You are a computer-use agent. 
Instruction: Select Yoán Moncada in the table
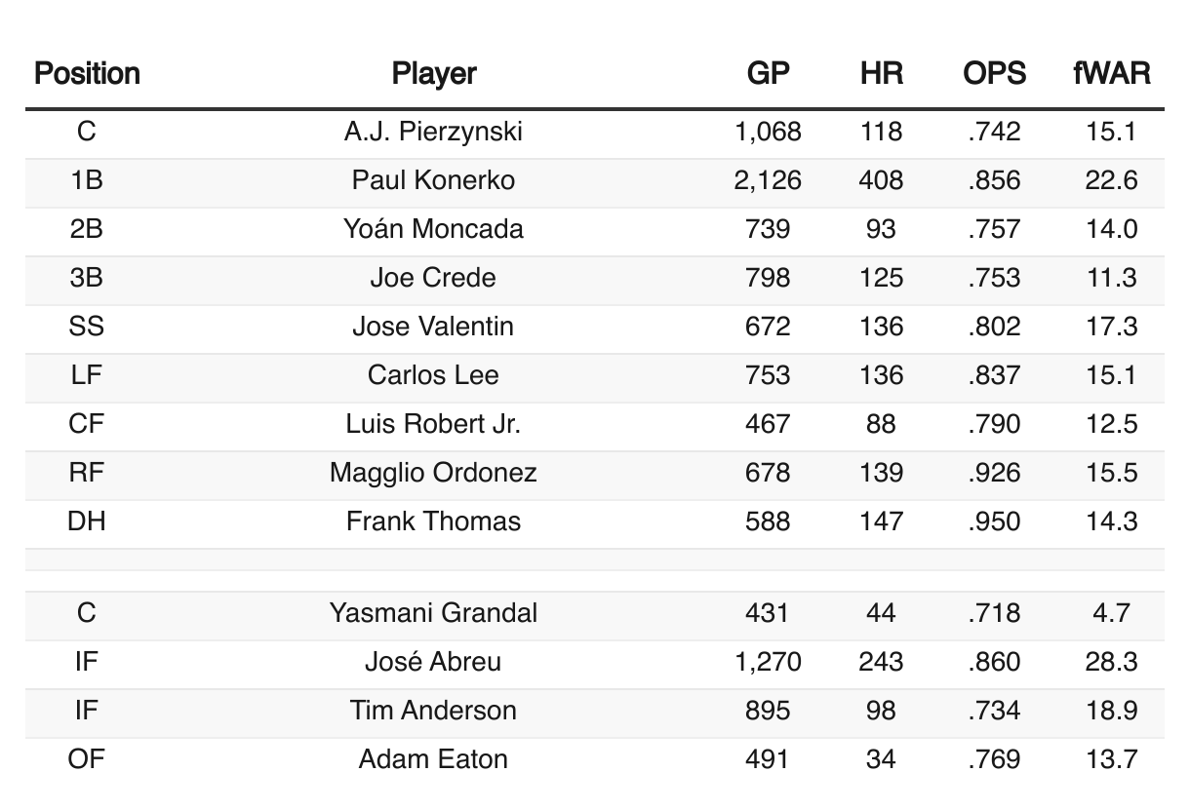(433, 229)
